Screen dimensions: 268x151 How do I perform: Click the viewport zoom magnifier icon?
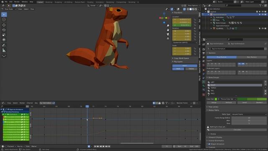pyautogui.click(x=168, y=26)
